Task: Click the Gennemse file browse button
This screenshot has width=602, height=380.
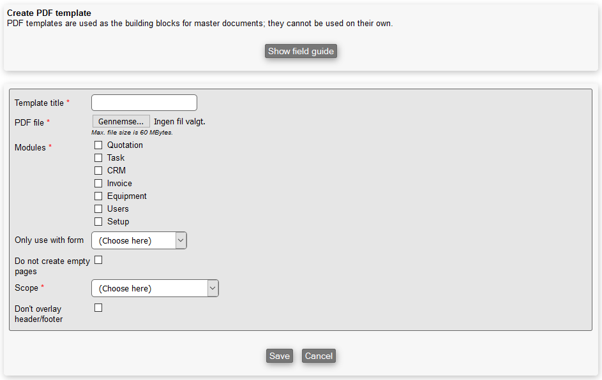Action: pos(121,122)
